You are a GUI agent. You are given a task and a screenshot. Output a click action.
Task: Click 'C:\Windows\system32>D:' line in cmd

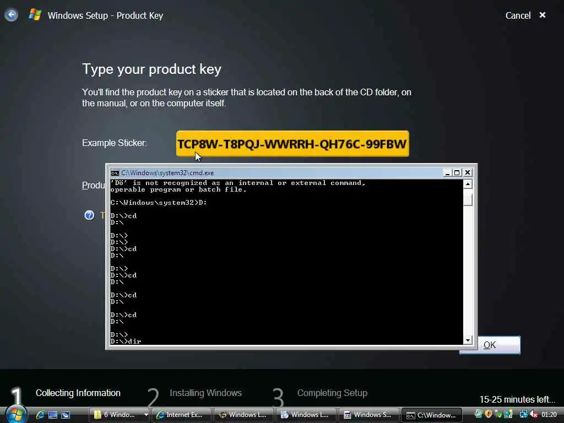(159, 203)
